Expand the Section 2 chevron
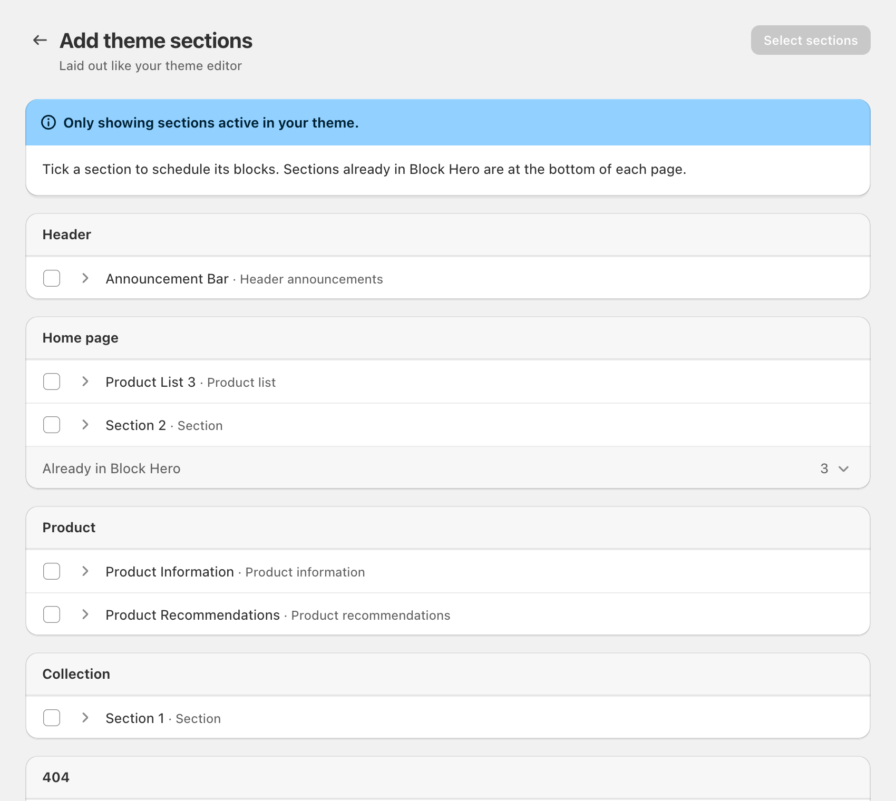 coord(85,425)
